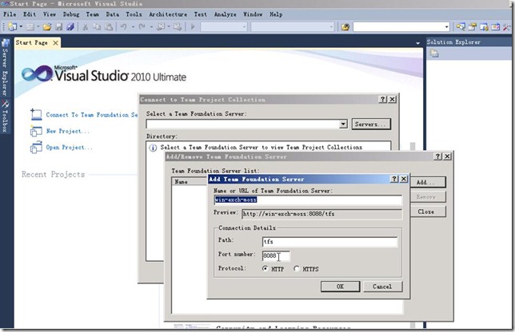This screenshot has height=332, width=515.
Task: Open the Server Explorer side tab
Action: pos(6,68)
